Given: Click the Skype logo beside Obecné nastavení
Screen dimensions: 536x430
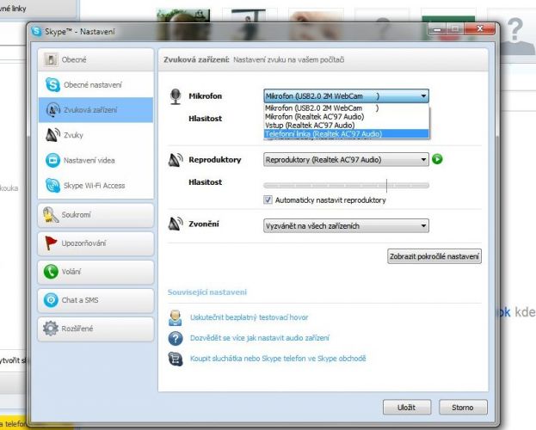Looking at the screenshot, I should pos(52,84).
